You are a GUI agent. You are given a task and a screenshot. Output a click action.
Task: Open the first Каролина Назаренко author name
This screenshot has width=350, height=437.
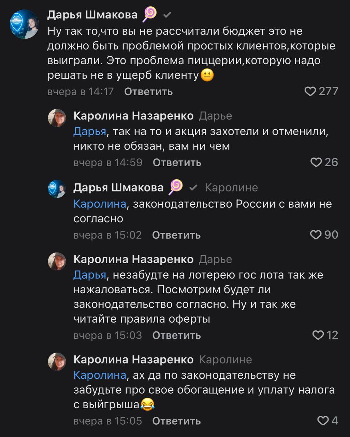(133, 116)
